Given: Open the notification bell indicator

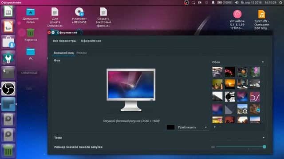Looking at the screenshot, I should pos(213,3).
